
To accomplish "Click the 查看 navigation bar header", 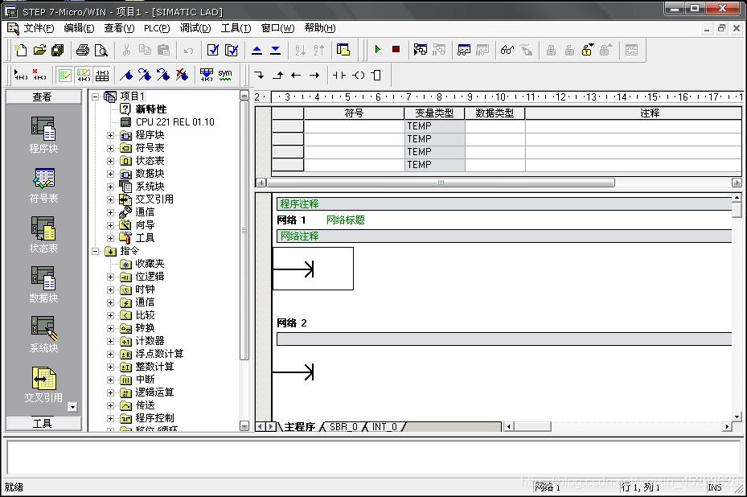I will tap(43, 97).
